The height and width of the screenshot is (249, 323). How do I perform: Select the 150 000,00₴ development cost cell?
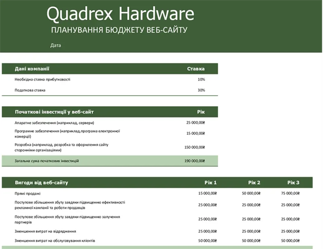(195, 147)
